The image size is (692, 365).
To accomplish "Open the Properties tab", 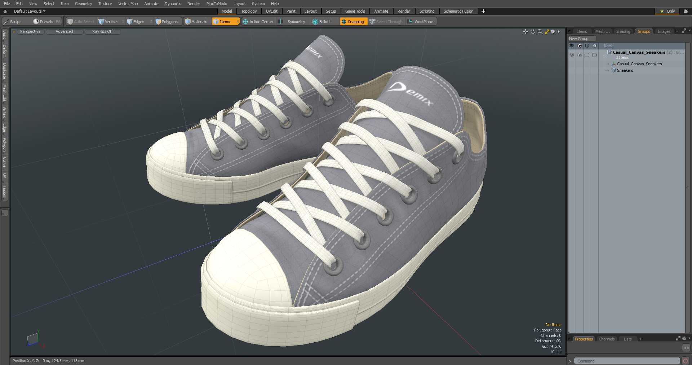I will click(584, 339).
